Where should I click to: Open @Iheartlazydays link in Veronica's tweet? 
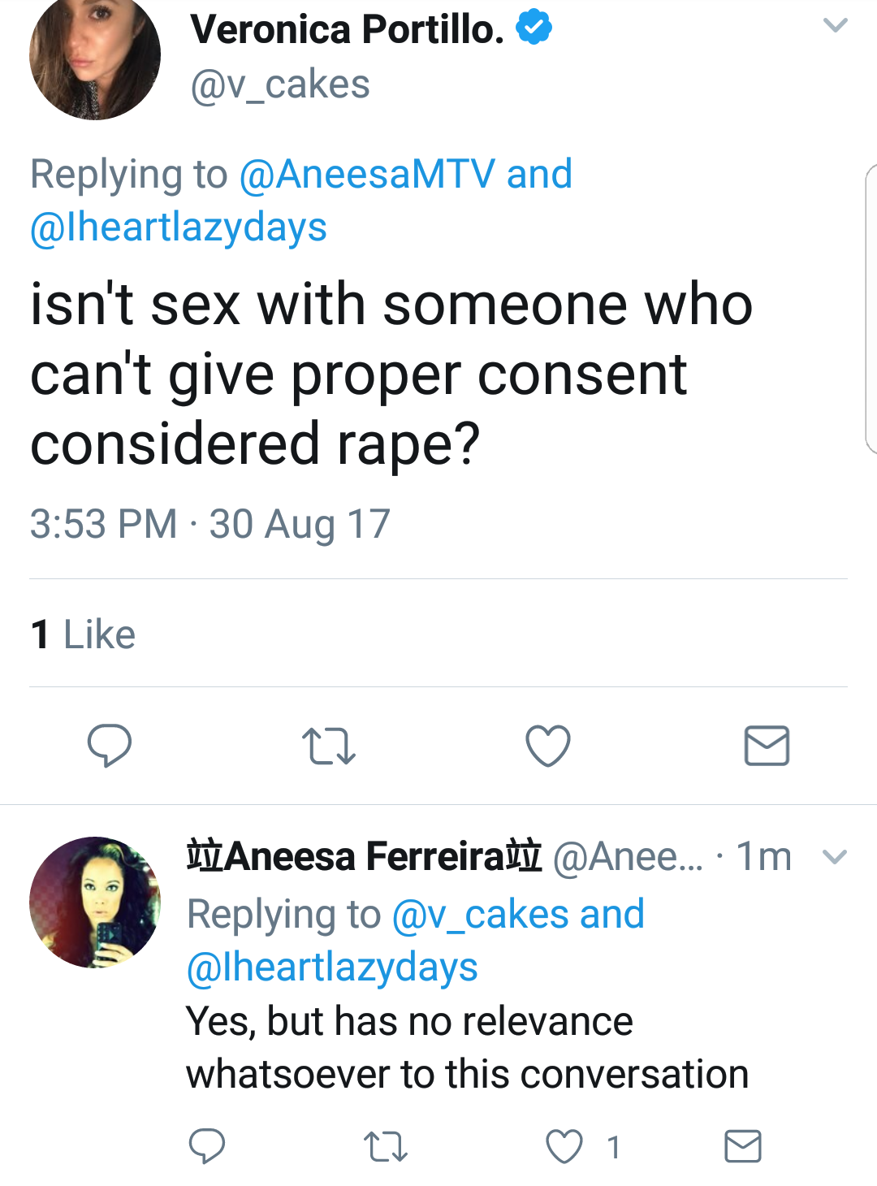(x=179, y=227)
